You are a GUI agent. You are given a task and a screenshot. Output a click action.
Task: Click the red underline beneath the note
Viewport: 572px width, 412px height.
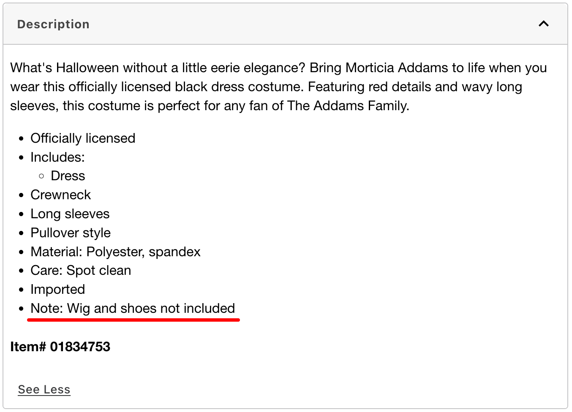[133, 320]
